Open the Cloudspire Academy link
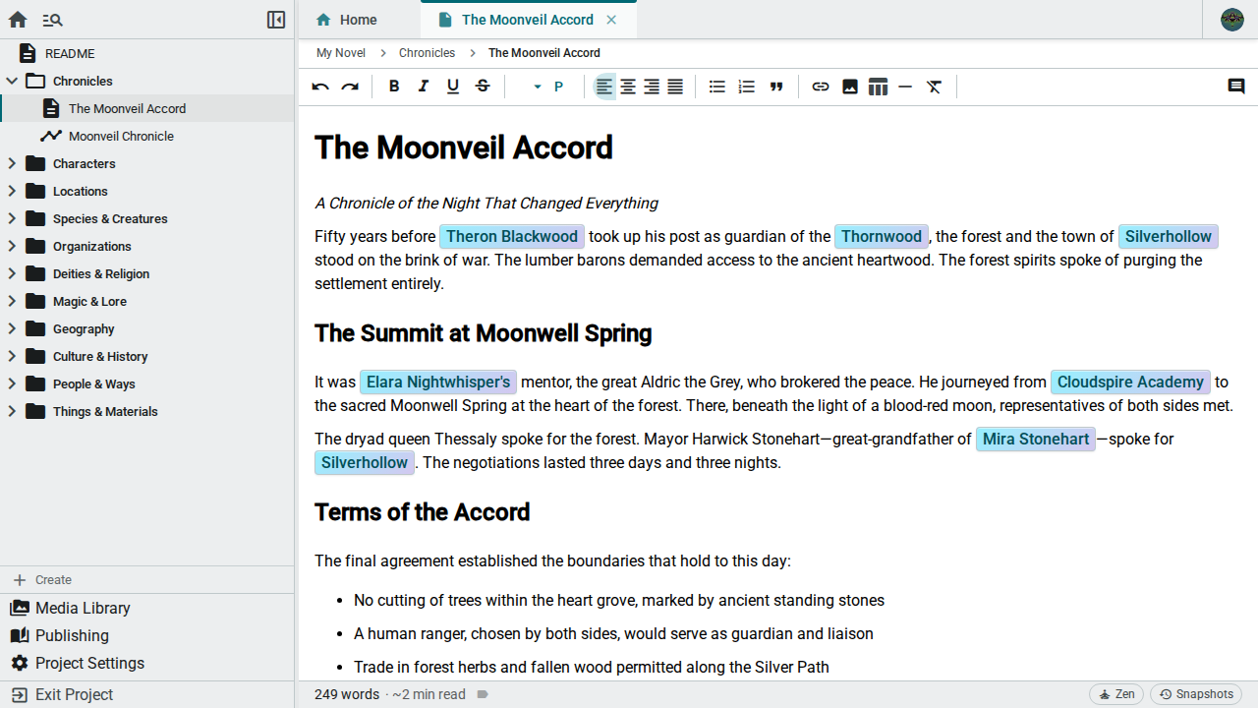1258x708 pixels. pos(1130,382)
